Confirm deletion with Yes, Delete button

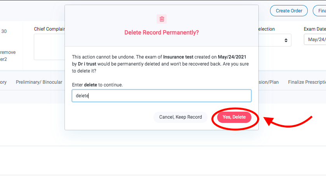tap(234, 117)
